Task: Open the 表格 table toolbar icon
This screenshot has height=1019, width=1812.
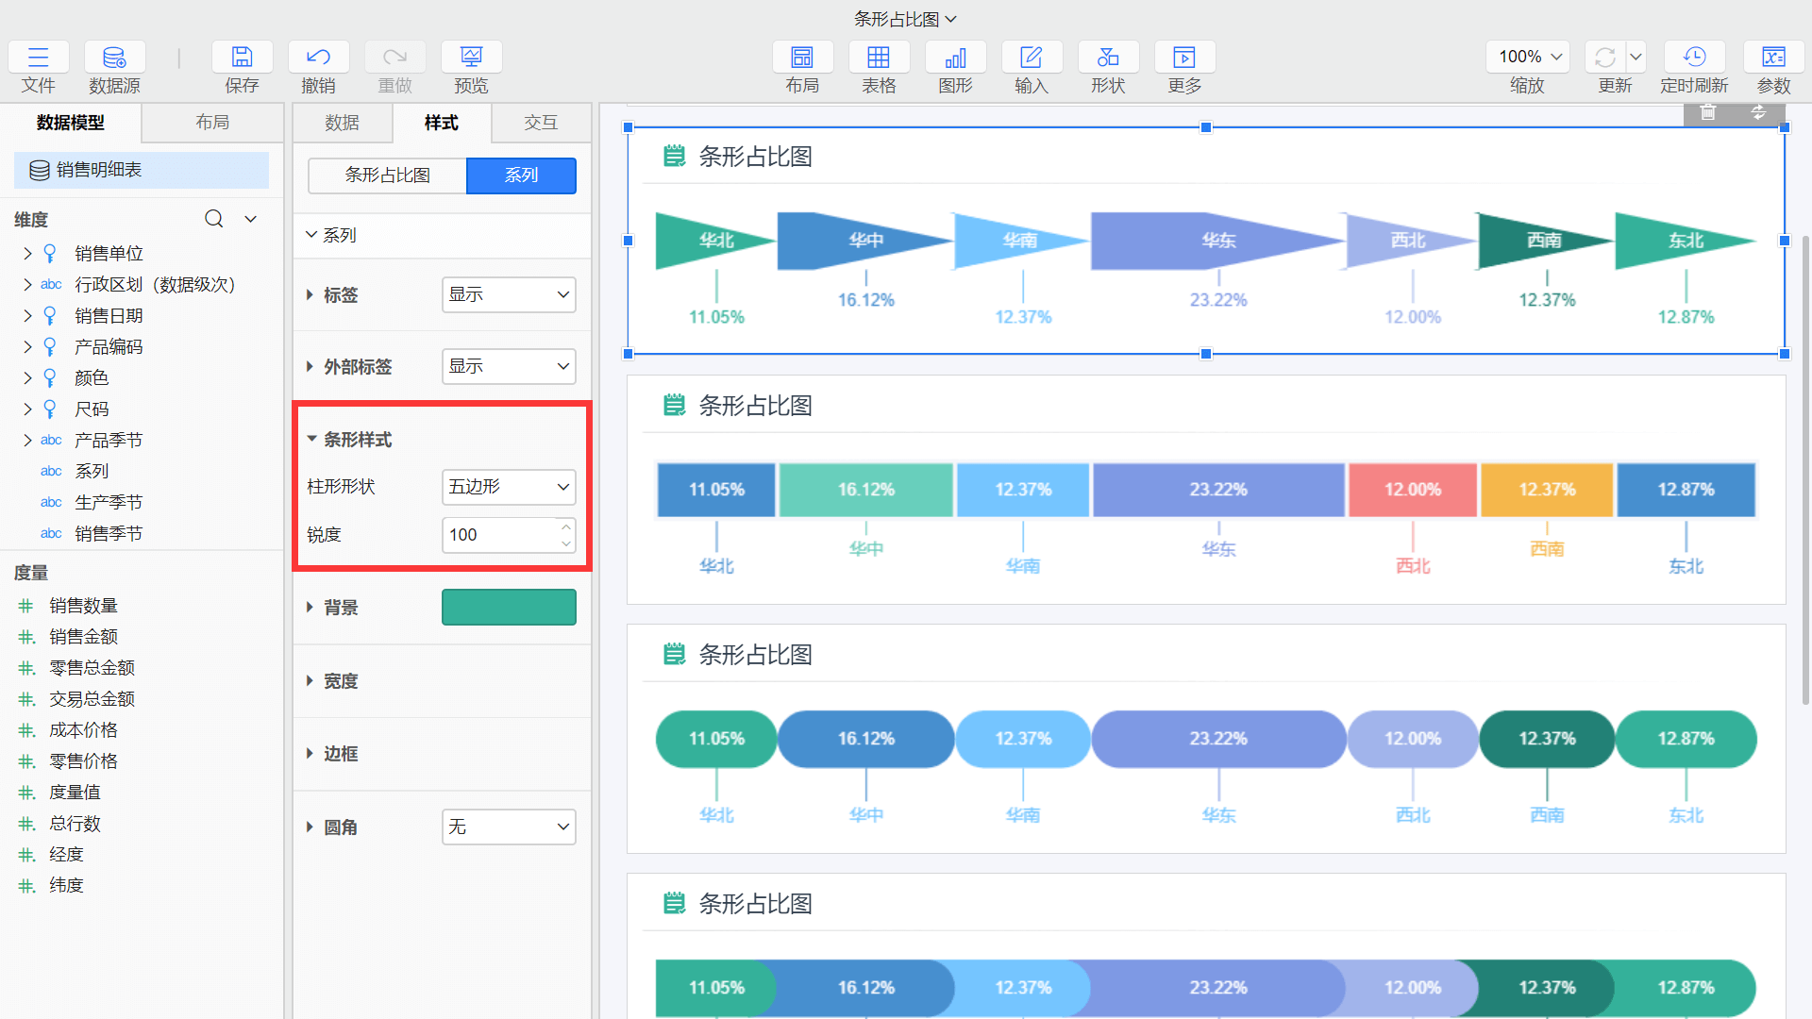Action: point(878,58)
